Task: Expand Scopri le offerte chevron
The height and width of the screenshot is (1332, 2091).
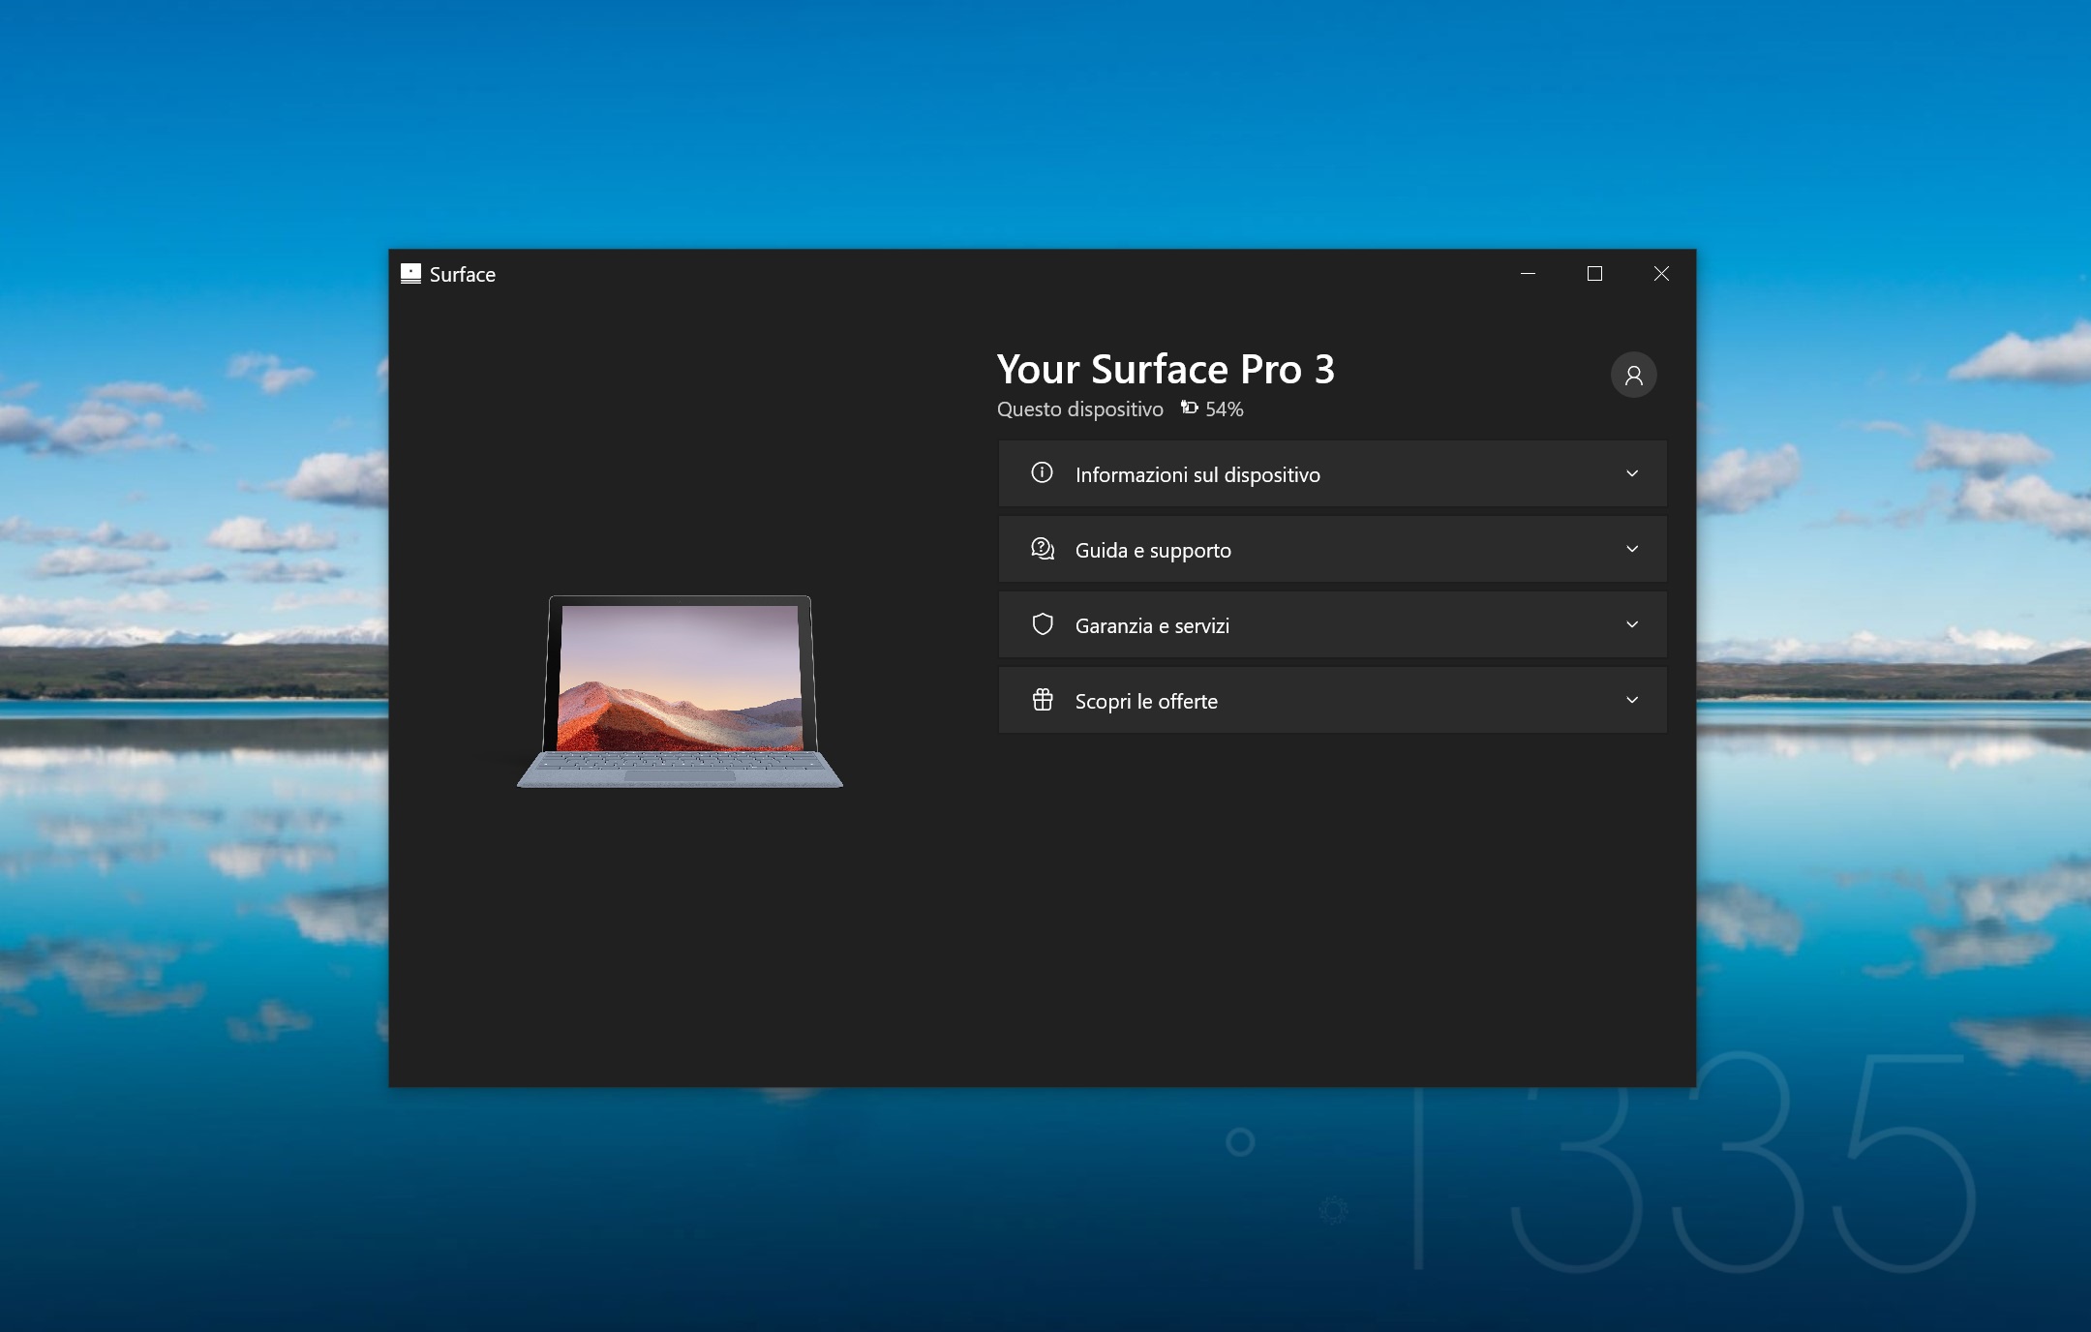Action: point(1632,700)
